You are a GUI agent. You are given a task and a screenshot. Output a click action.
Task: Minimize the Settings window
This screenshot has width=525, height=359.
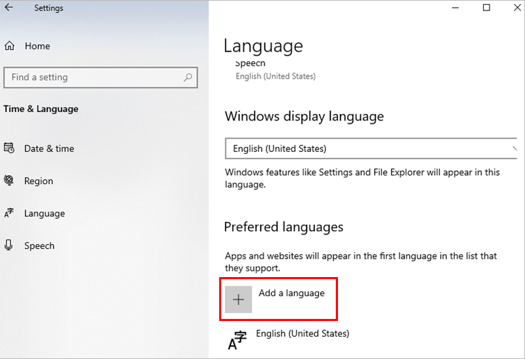pos(455,7)
